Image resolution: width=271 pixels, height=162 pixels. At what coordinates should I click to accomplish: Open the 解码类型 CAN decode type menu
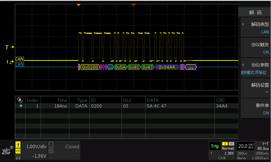pos(256,28)
